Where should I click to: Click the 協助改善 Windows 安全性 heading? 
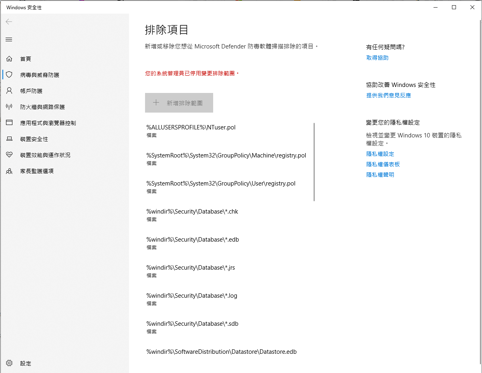point(401,85)
